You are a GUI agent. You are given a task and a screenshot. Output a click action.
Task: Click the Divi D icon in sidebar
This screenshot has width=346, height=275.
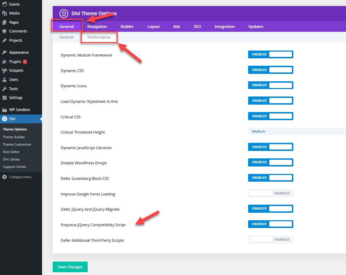coord(4,119)
